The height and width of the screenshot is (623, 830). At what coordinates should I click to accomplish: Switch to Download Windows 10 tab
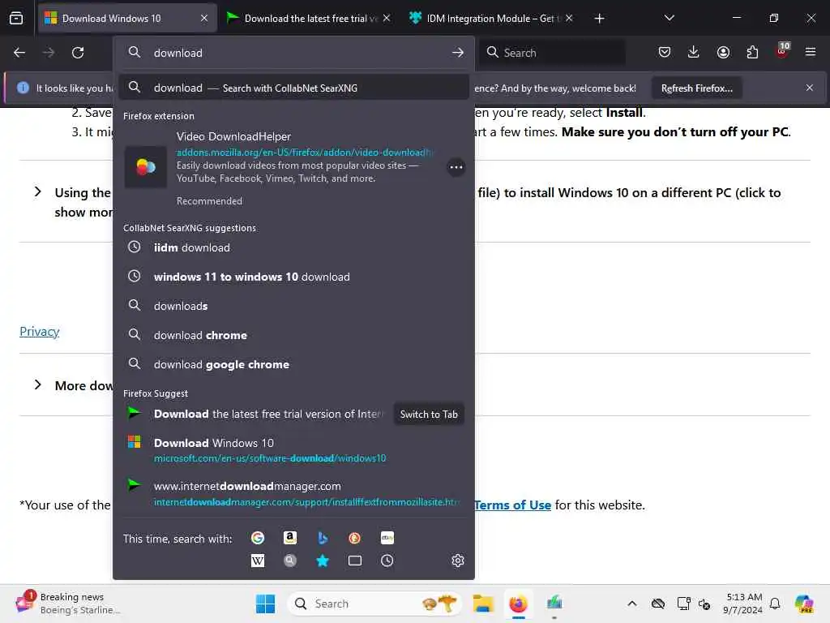click(127, 19)
